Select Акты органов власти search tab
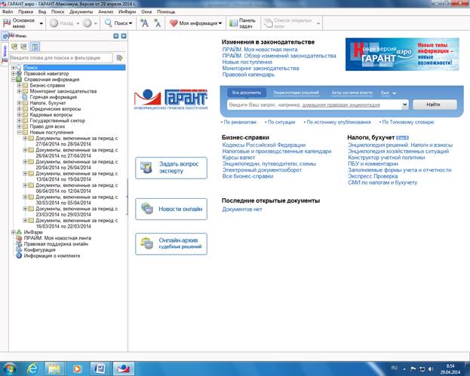Viewport: 470px width, 376px height. [352, 93]
